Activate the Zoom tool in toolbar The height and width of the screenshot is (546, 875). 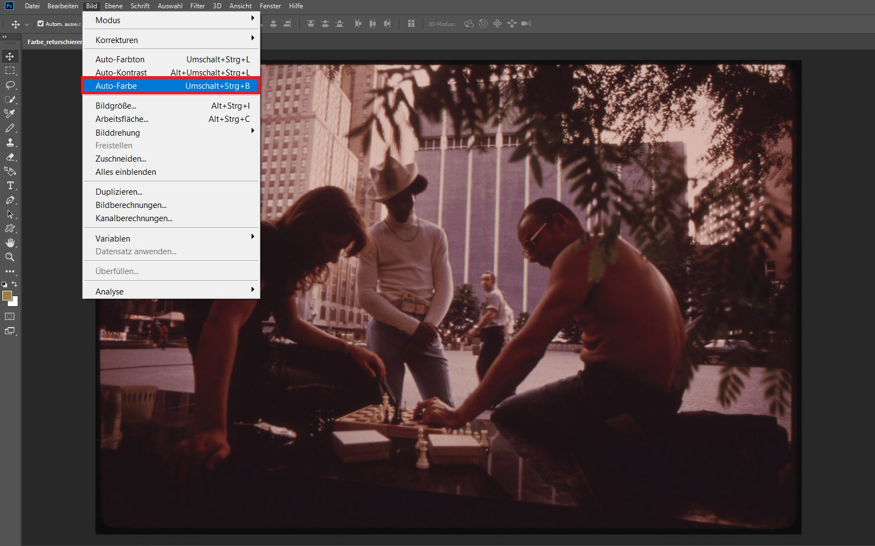click(x=10, y=257)
